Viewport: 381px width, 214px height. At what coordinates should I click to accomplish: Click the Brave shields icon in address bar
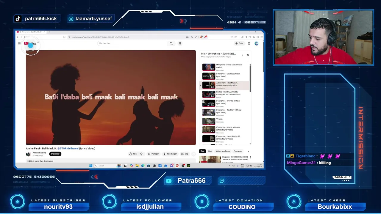[201, 37]
